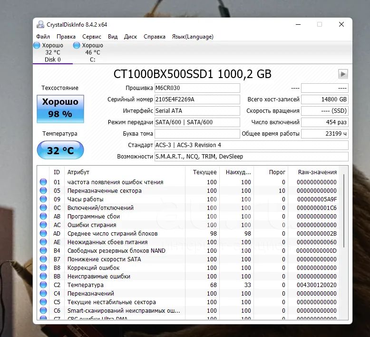Click status orb for Температура attribute C2
Viewport: 370px width, 337px height.
tap(43, 285)
